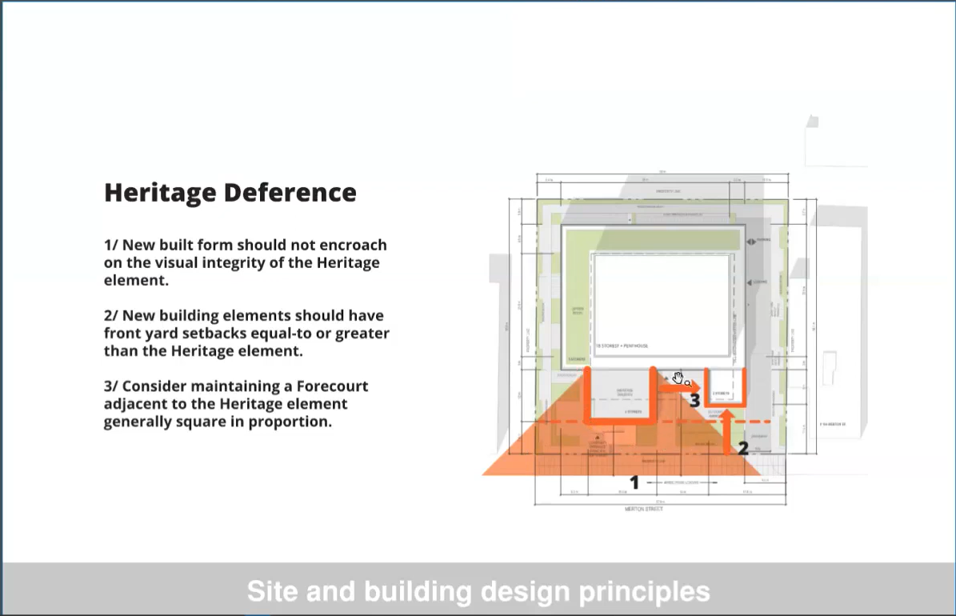Click the orange outlined 2 storeys building box
The width and height of the screenshot is (956, 616).
tap(726, 388)
